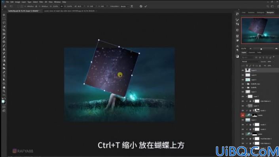
Task: Select the Clone Stamp tool
Action: (x=4, y=49)
